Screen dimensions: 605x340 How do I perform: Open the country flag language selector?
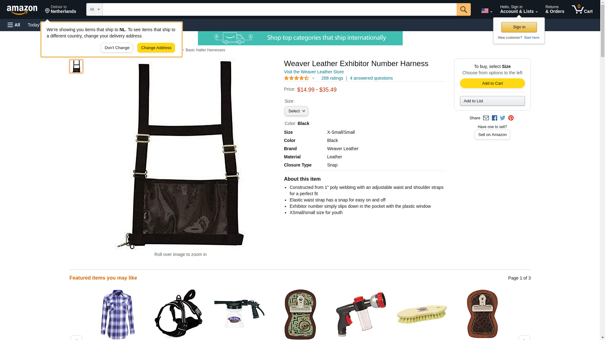[487, 11]
